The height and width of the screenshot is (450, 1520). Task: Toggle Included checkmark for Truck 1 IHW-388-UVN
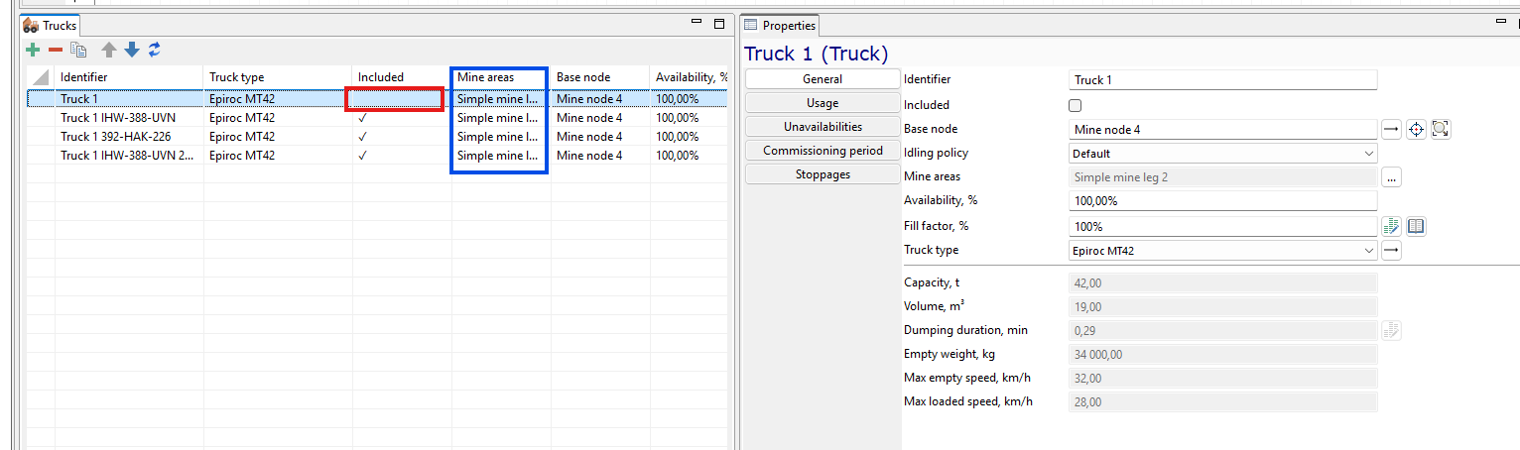[363, 118]
